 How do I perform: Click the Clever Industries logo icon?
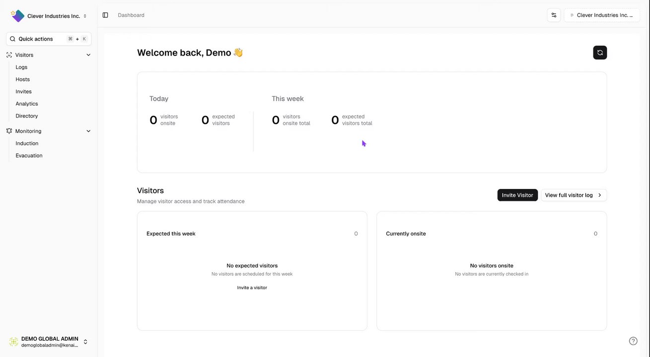pyautogui.click(x=17, y=16)
